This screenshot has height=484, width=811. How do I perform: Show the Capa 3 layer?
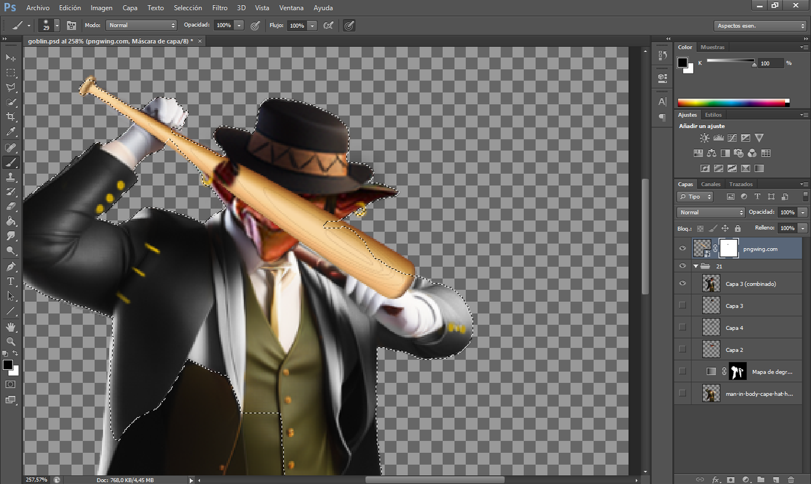click(682, 306)
